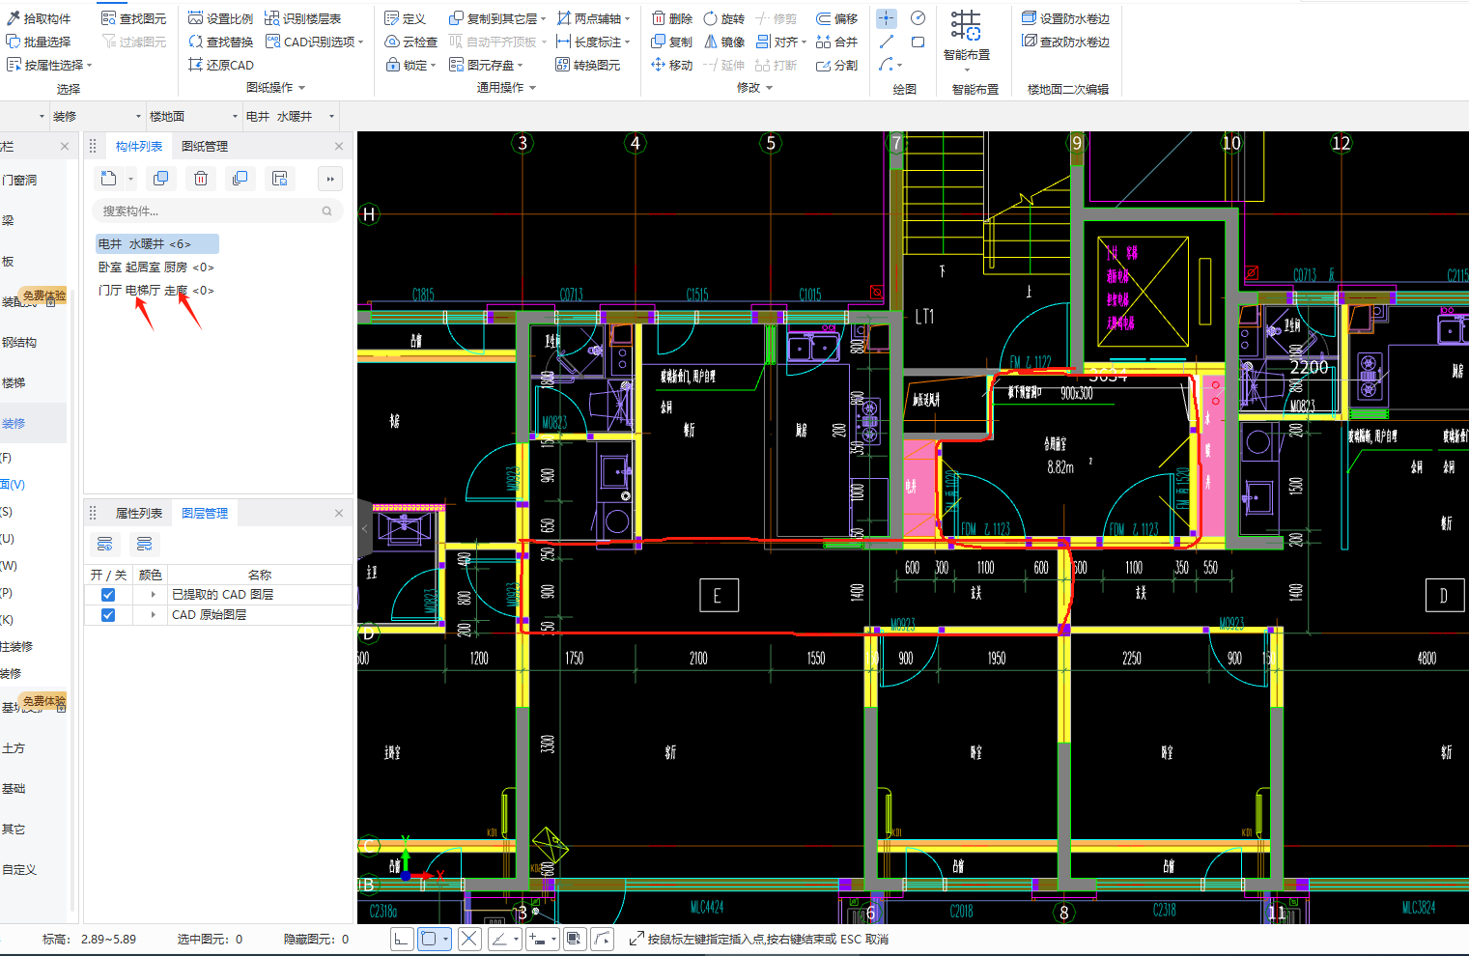Click the 转换图元 convert element tool
This screenshot has width=1469, height=956.
click(x=588, y=65)
